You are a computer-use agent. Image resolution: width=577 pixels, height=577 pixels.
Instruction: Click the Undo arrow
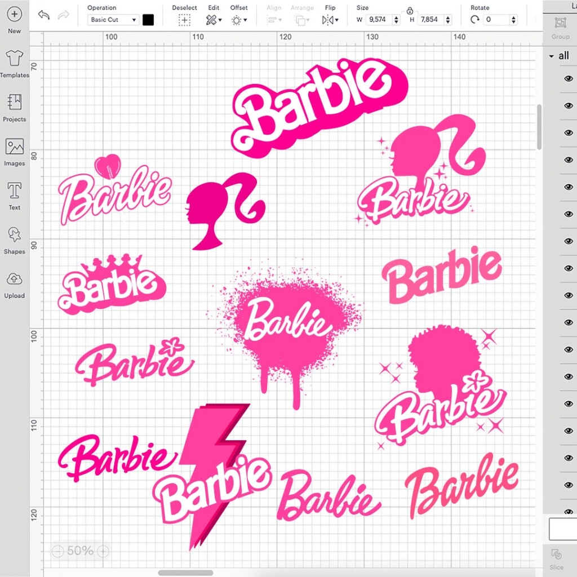(44, 15)
